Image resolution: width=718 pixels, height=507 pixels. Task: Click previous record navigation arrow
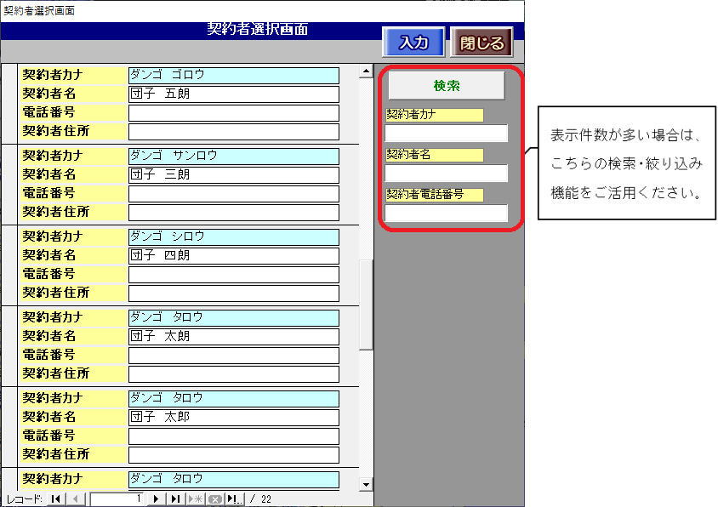tap(74, 499)
